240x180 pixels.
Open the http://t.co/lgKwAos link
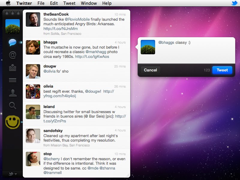click(92, 57)
